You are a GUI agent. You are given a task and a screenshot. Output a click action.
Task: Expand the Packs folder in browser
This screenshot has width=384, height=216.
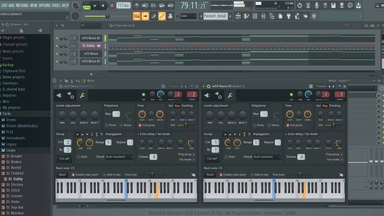[7, 113]
